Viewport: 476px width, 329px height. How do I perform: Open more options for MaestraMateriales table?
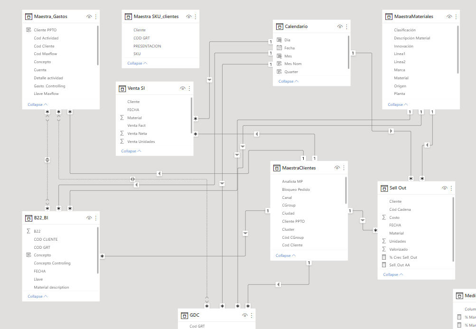coord(456,17)
